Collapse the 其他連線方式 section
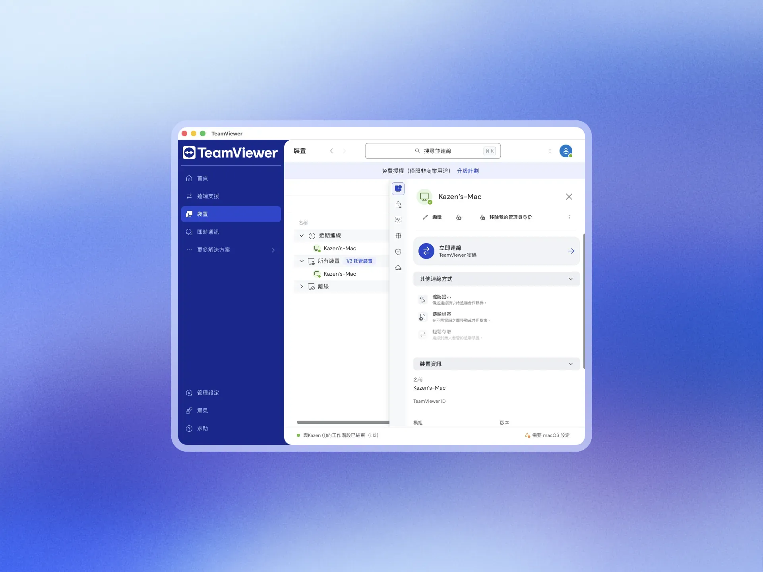This screenshot has width=763, height=572. coord(497,279)
